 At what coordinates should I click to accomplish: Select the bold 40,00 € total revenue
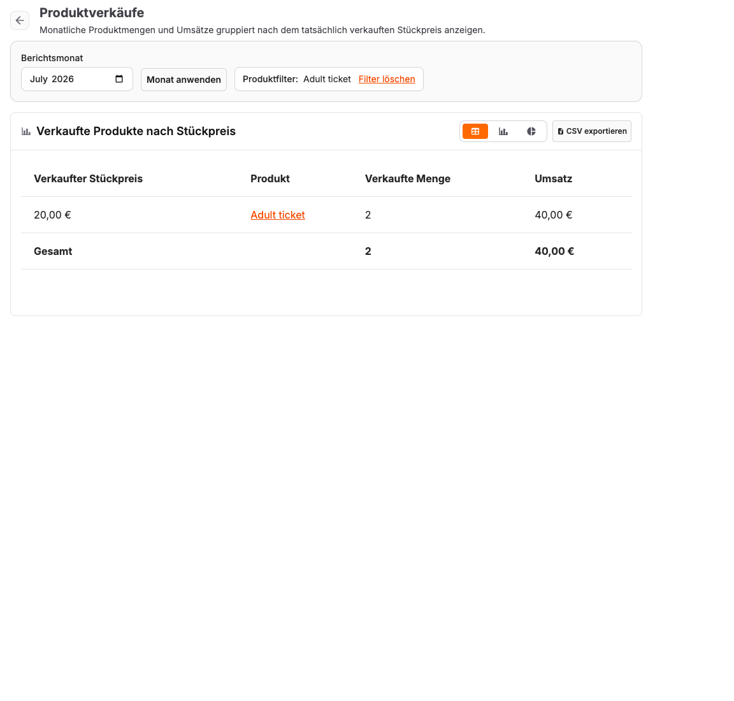click(554, 252)
